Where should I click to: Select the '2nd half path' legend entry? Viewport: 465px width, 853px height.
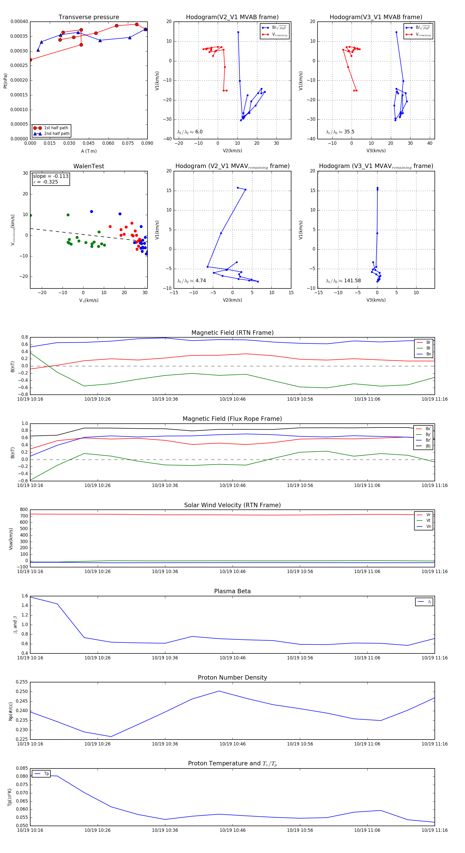coord(51,134)
